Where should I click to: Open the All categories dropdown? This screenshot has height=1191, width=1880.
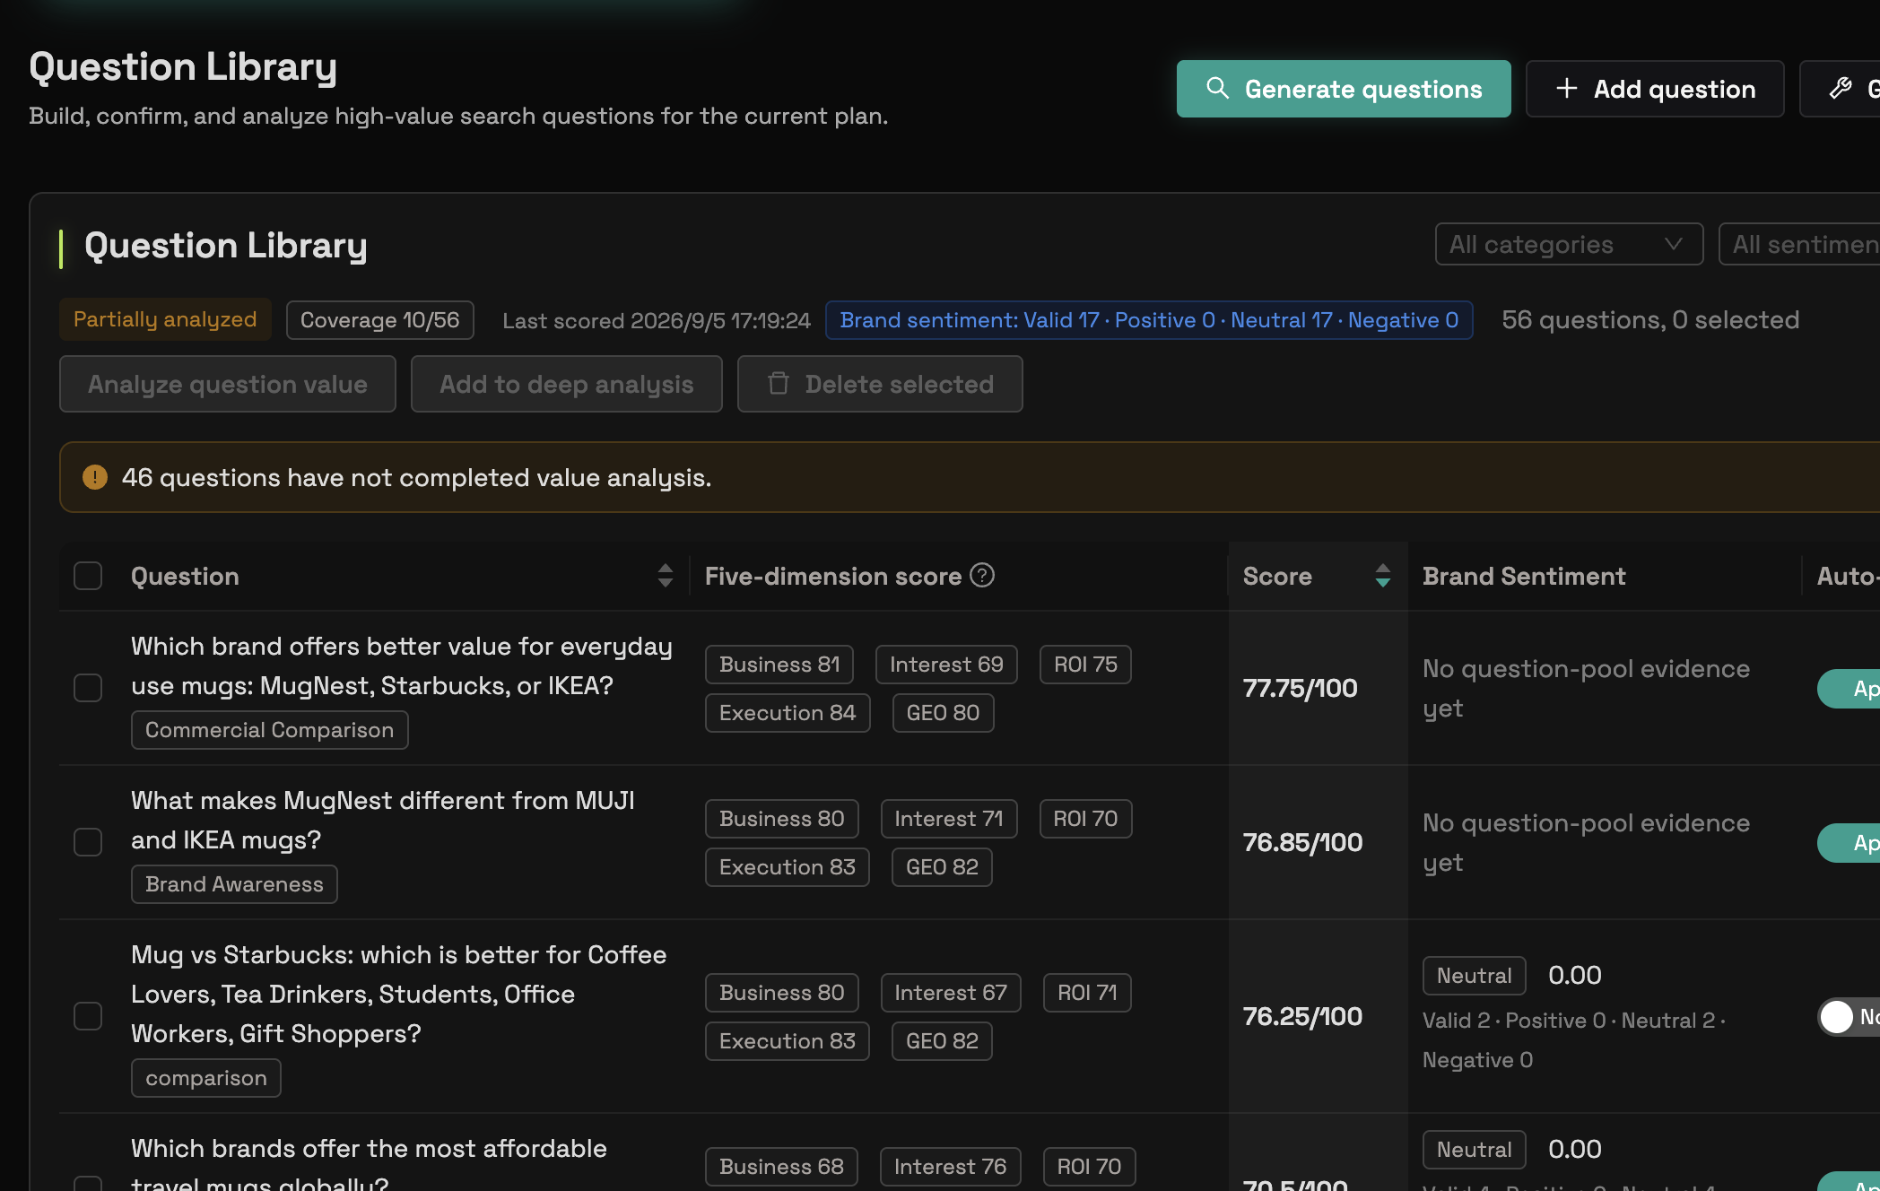[x=1569, y=244]
